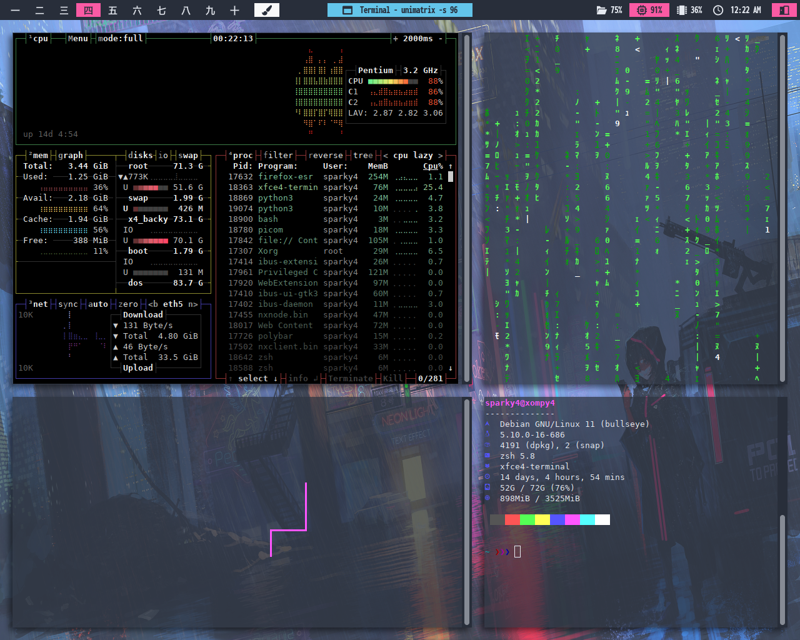Click the plus to increase update interval
800x640 pixels.
395,39
